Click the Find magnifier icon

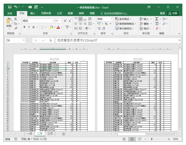tap(164, 24)
